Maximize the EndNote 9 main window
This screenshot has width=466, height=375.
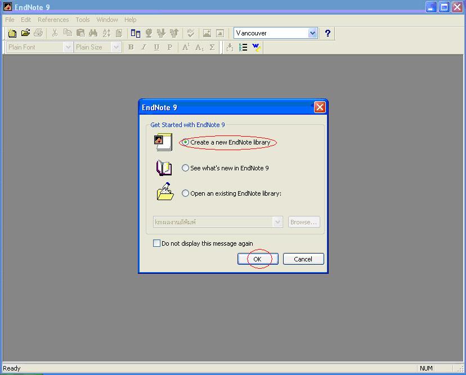[444, 7]
